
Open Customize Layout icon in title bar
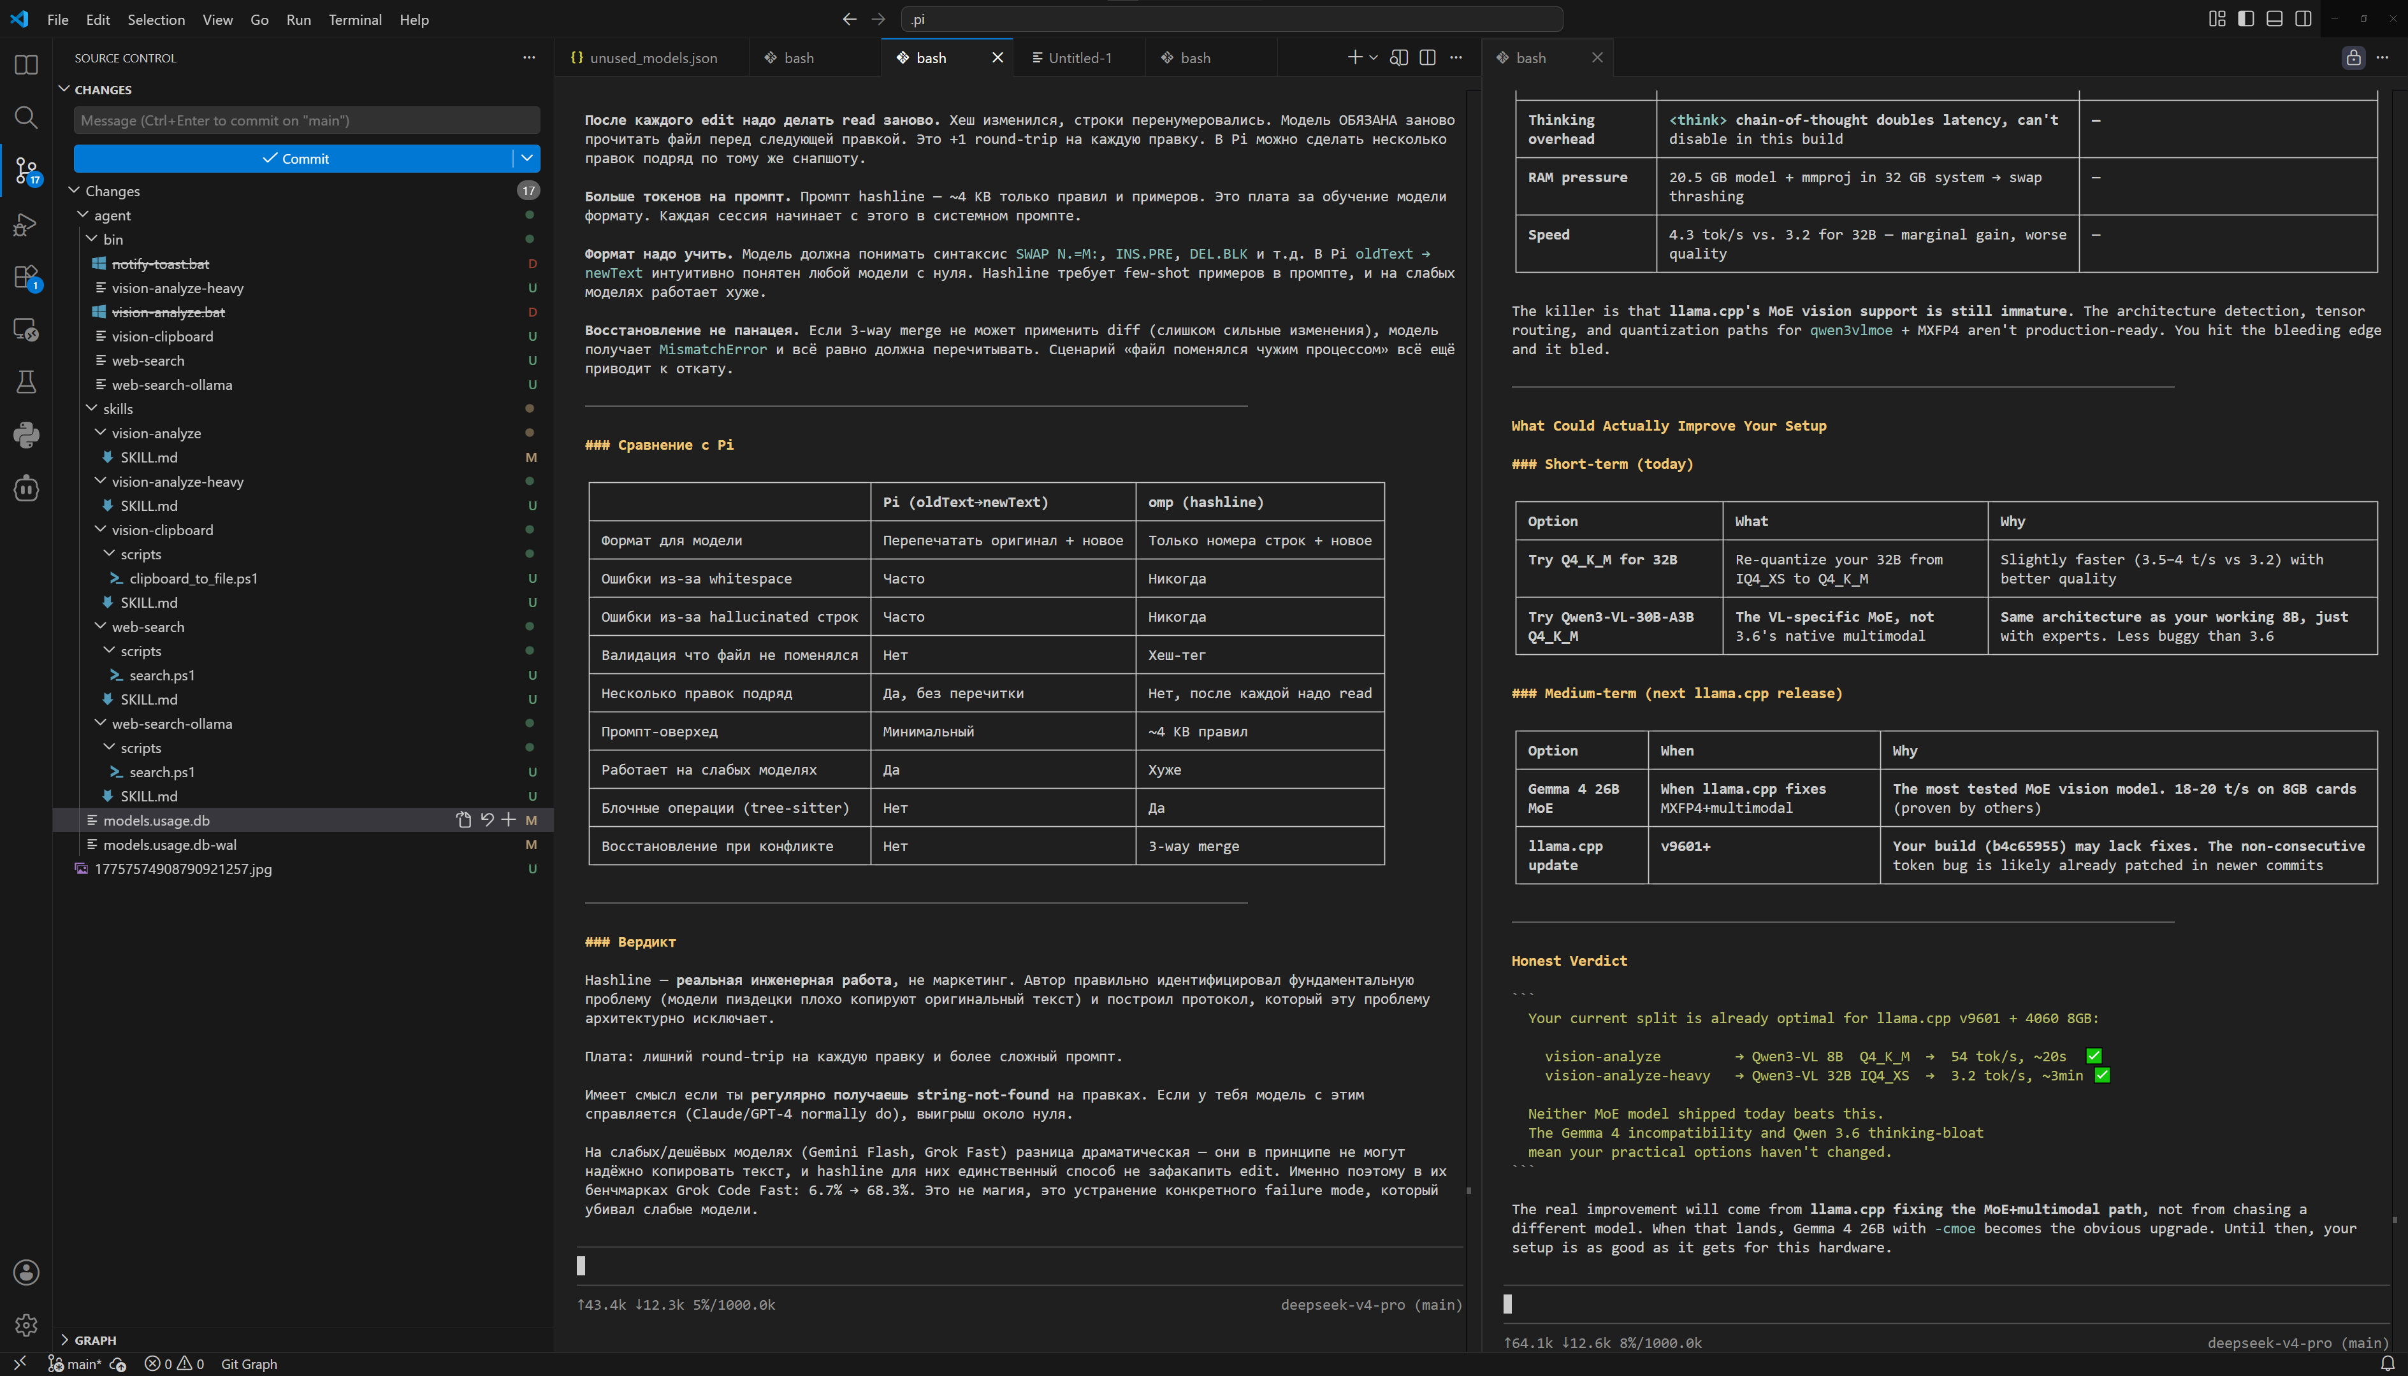(x=2217, y=19)
